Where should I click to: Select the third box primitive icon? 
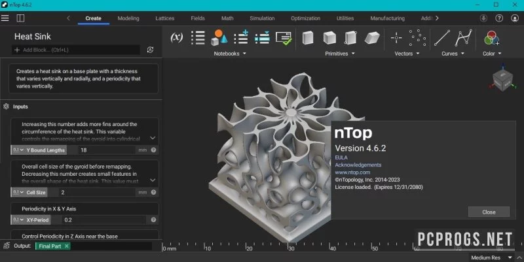pos(350,38)
